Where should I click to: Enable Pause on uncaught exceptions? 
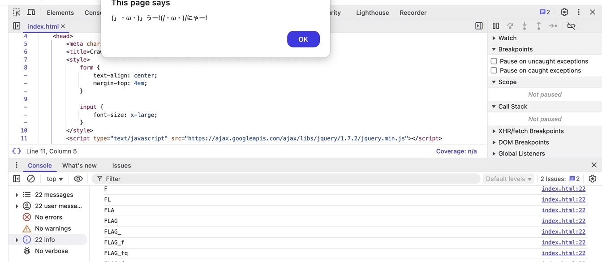tap(494, 61)
